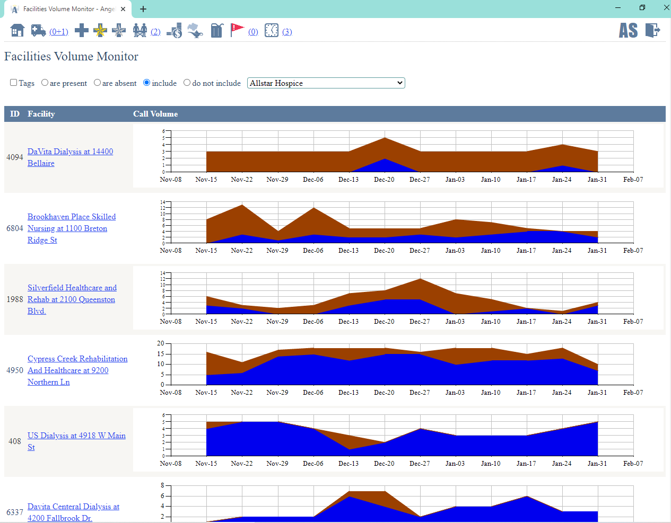
Task: Open the staff pair icon with count
Action: point(139,31)
